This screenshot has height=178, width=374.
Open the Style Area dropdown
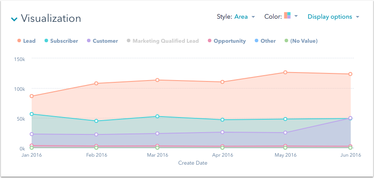(x=245, y=16)
